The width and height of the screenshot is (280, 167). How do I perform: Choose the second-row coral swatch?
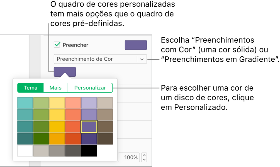pos(73,115)
